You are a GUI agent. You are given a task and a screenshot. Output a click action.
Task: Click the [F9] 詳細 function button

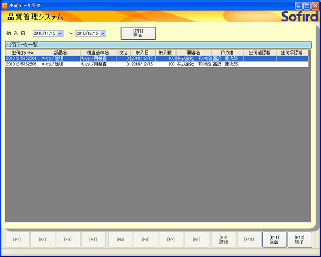[224, 239]
